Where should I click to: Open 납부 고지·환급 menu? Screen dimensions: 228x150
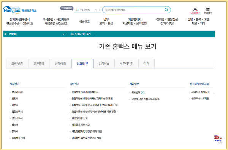(106, 22)
